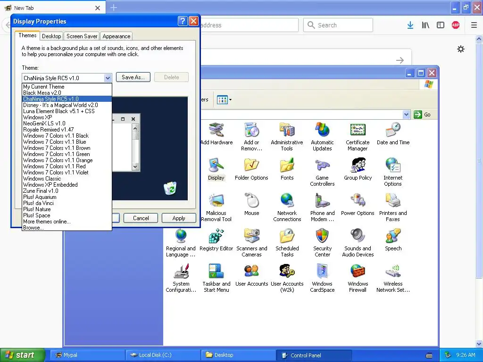Switch to the Appearance tab
Screen dimensions: 483x362
coord(117,36)
